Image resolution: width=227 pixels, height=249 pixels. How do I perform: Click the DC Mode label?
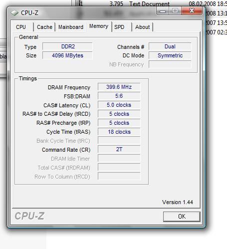[133, 55]
